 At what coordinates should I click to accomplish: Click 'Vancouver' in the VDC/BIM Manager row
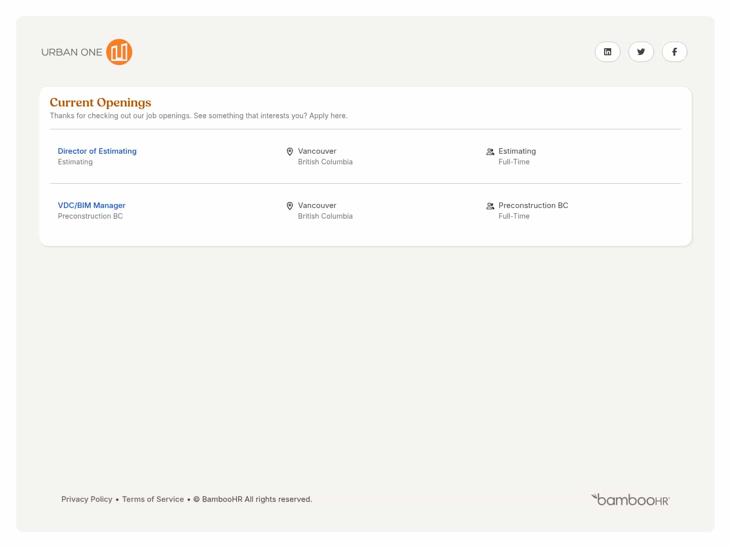coord(317,205)
